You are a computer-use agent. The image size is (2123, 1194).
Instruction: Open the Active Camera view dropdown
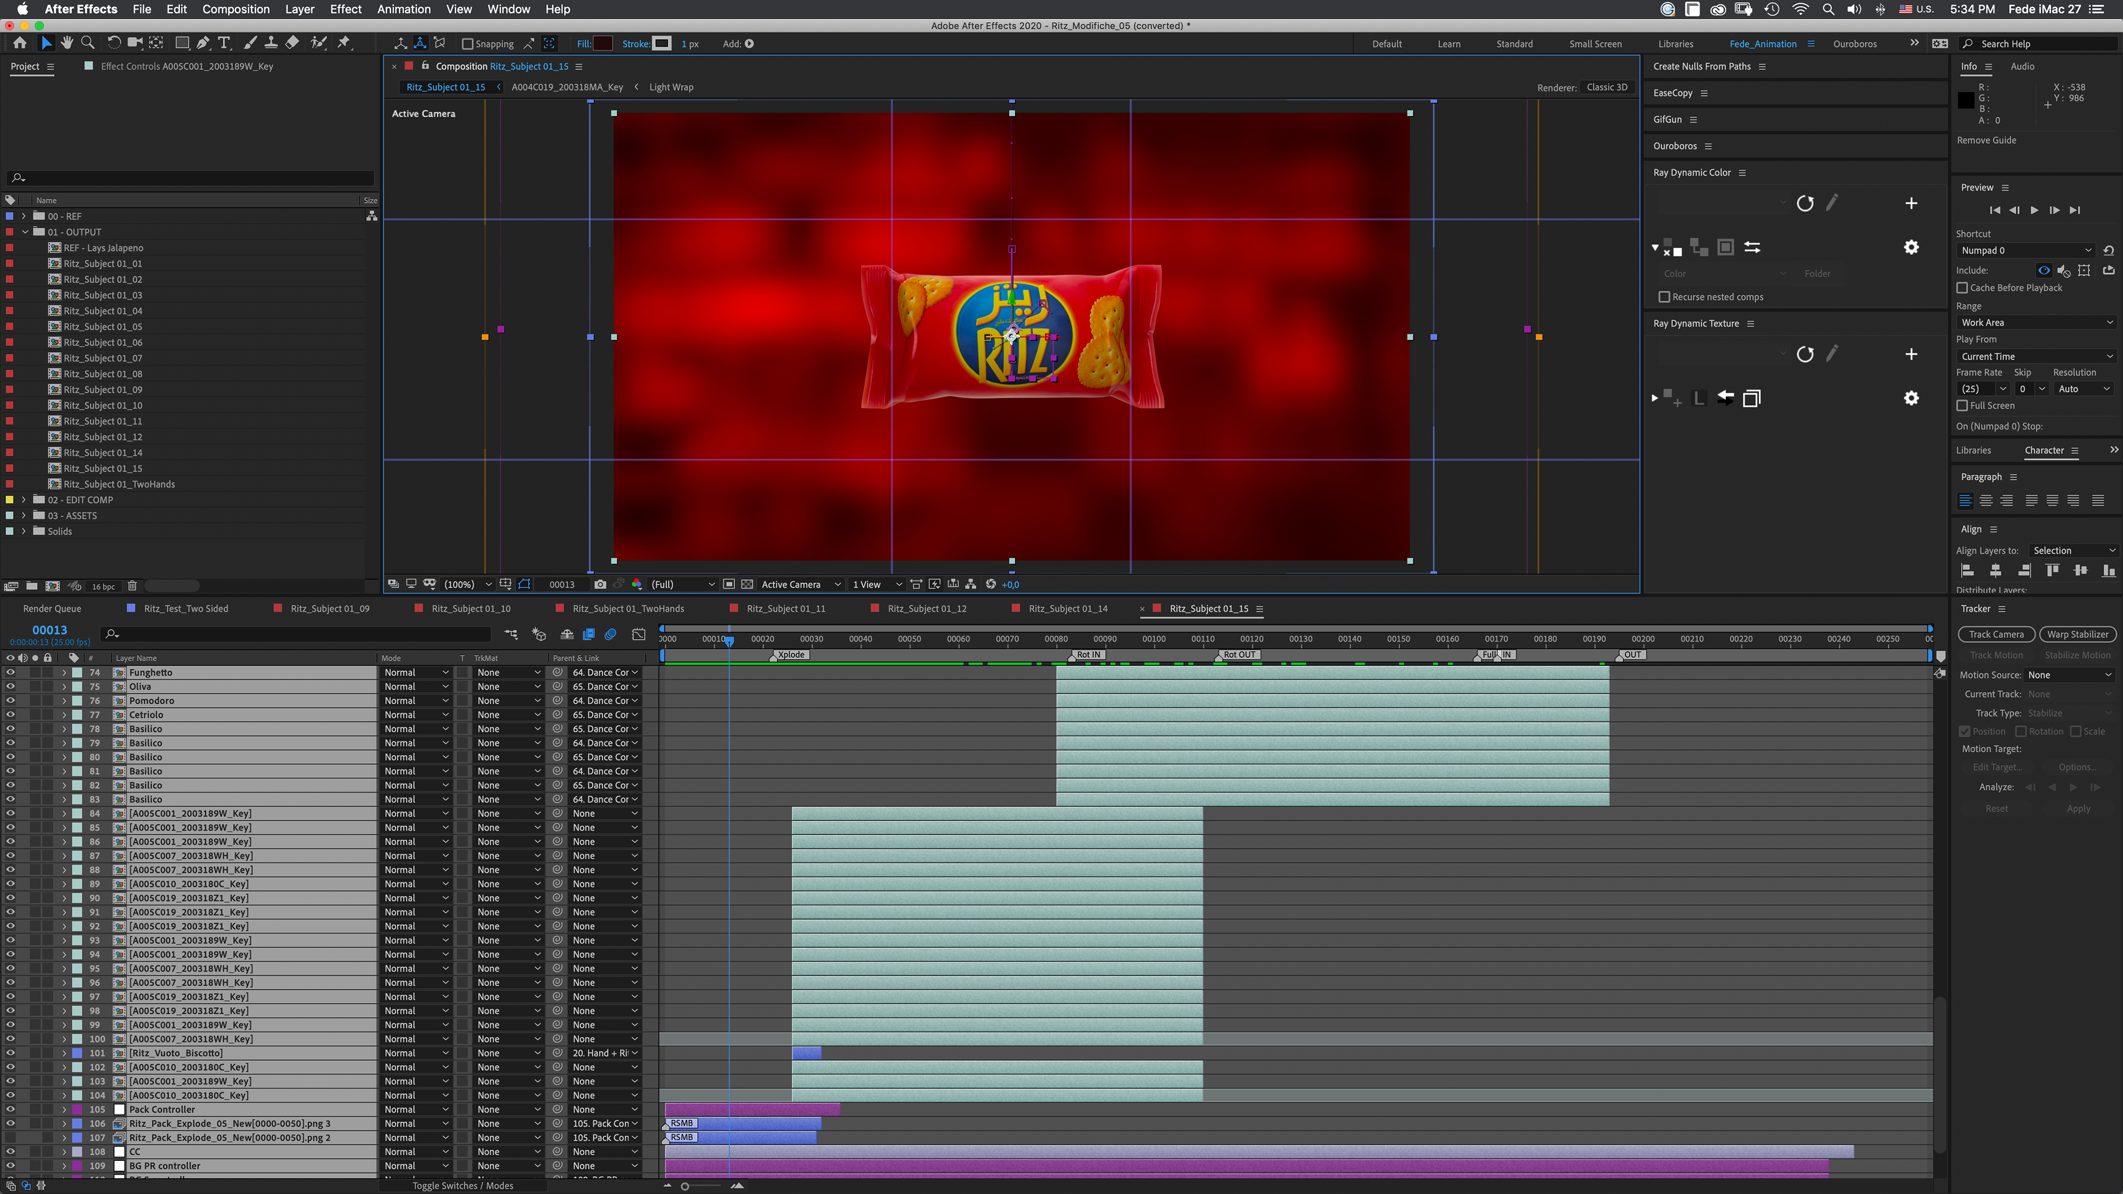800,584
